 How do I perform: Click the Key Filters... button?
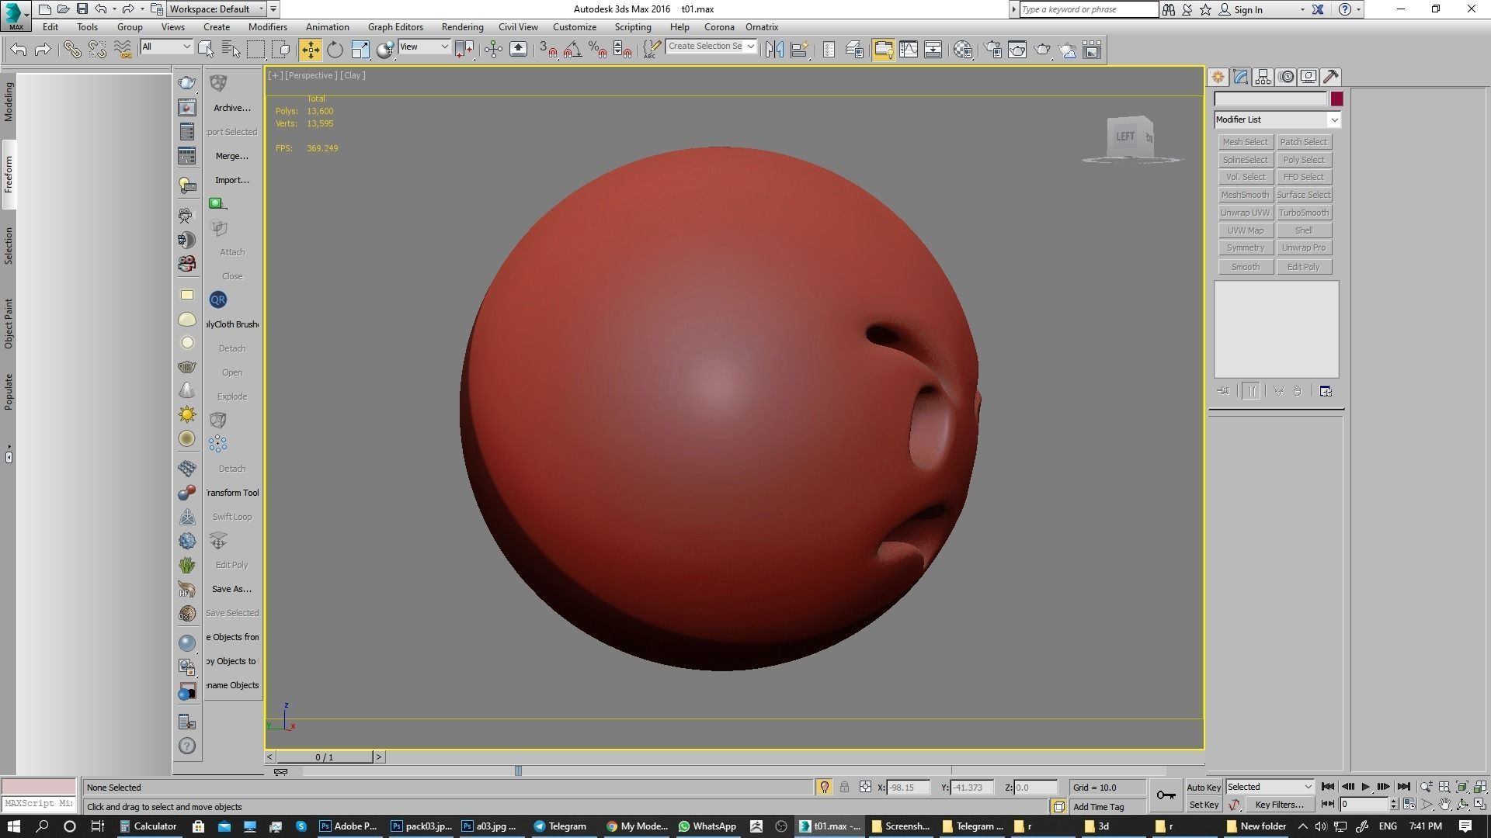coord(1279,805)
